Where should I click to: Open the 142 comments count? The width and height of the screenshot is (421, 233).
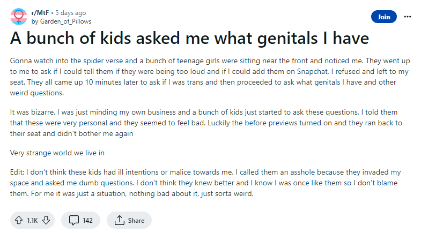pyautogui.click(x=87, y=220)
